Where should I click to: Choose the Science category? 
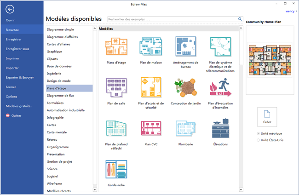[52, 169]
